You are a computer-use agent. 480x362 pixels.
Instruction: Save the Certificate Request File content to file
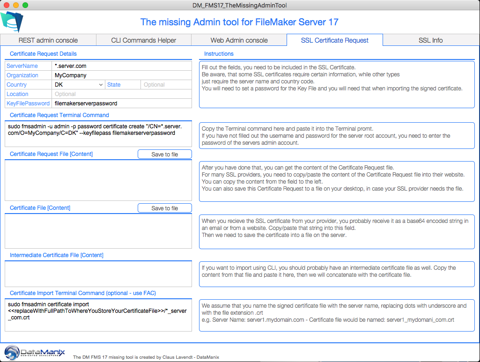165,154
